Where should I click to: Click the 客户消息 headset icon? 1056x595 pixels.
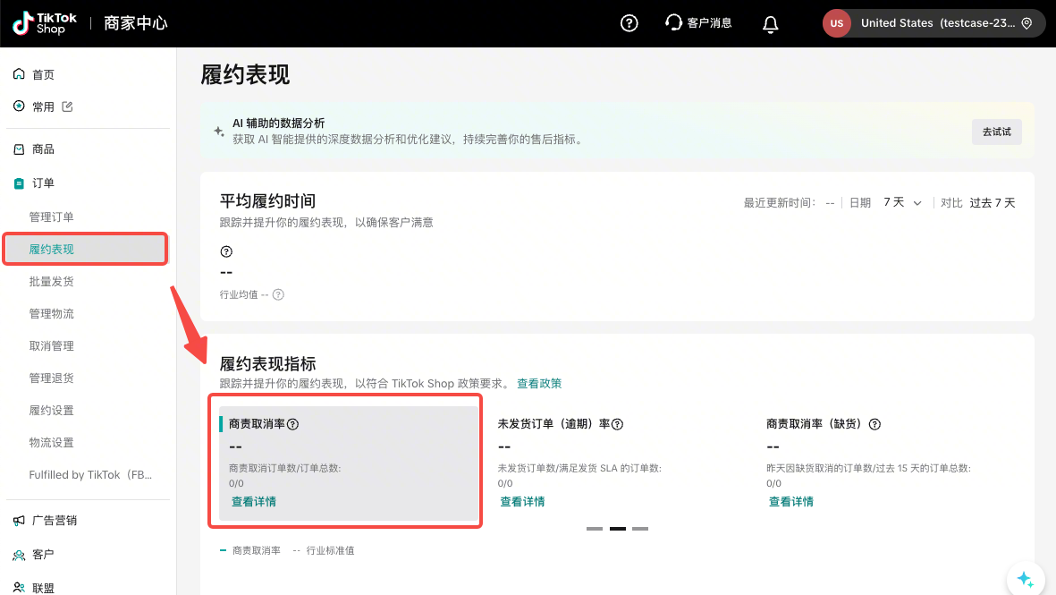coord(674,23)
